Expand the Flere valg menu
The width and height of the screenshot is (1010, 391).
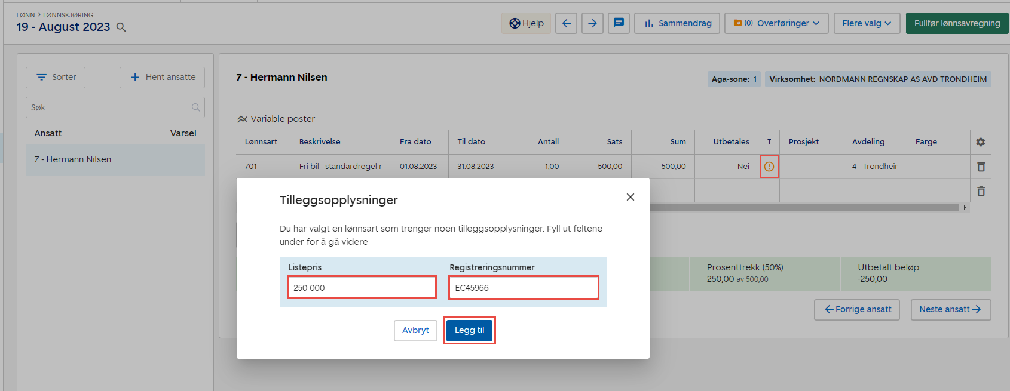coord(866,23)
